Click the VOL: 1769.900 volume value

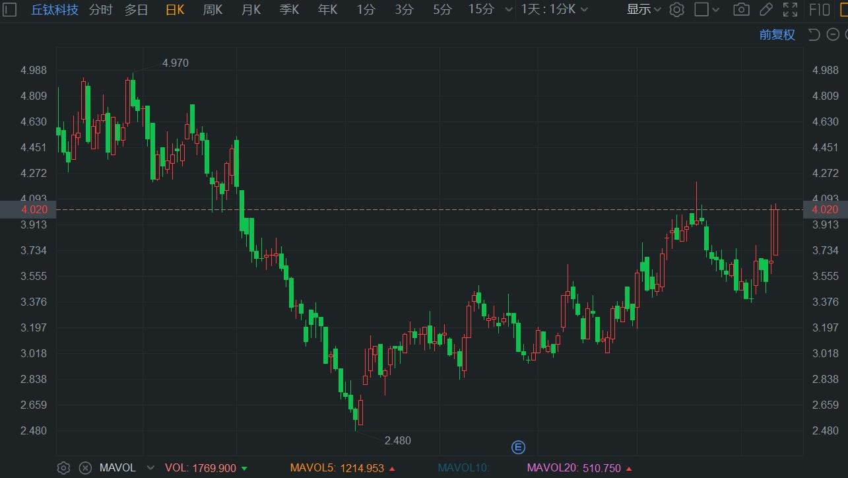pos(201,468)
